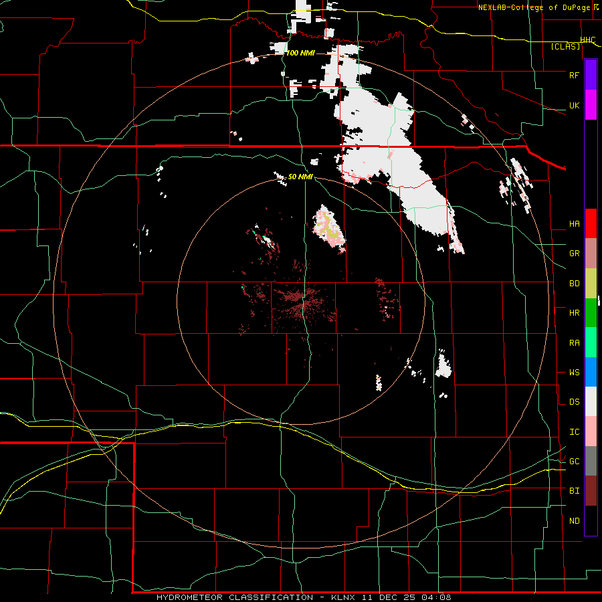The width and height of the screenshot is (602, 602).
Task: Click the IC legend label
Action: tap(574, 432)
